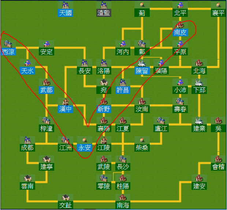Screen dimensions: 227x210
Task: Select the 南海 city label
Action: pyautogui.click(x=123, y=205)
